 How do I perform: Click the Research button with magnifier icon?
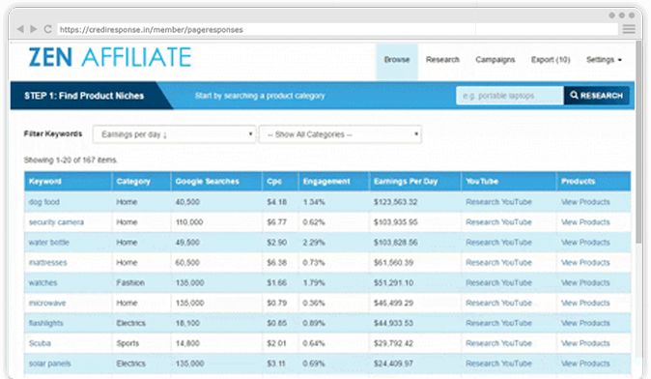coord(596,96)
